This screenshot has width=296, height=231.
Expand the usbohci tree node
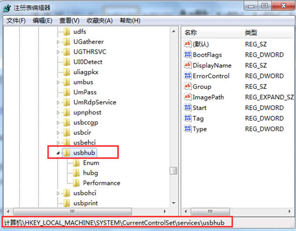point(58,193)
